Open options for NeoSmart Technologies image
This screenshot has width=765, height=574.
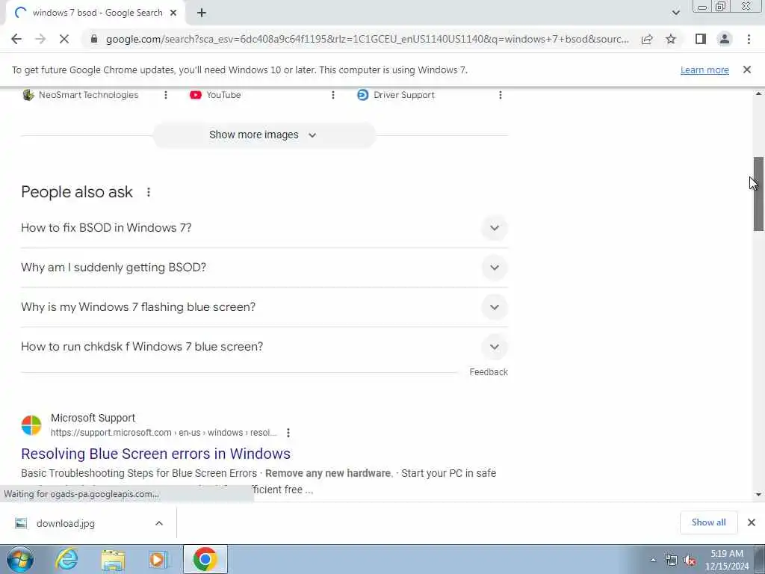tap(166, 95)
